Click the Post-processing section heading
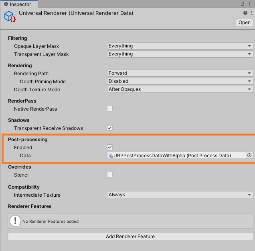Image resolution: width=255 pixels, height=251 pixels. [28, 140]
